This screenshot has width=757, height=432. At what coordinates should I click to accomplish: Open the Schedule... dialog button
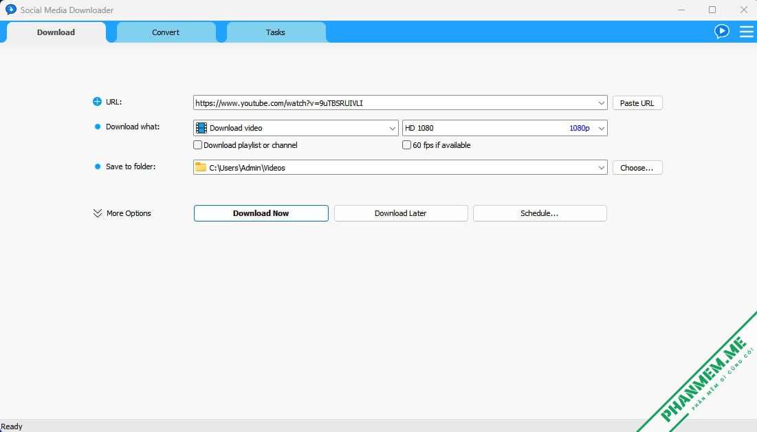540,213
